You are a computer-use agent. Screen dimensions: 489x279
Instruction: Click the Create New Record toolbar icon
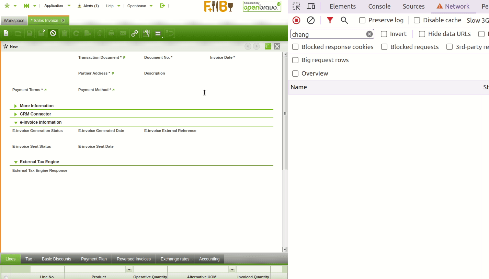(6, 33)
